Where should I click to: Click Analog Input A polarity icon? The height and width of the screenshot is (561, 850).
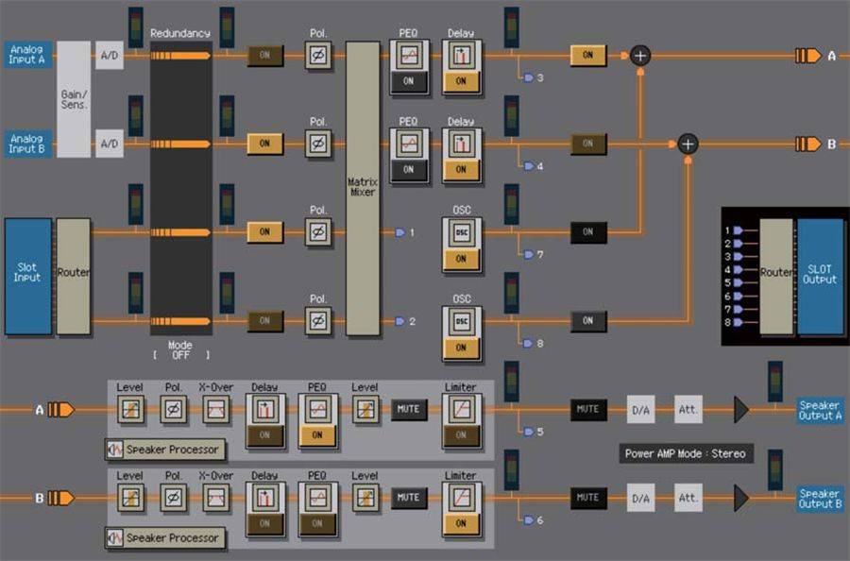pos(318,57)
